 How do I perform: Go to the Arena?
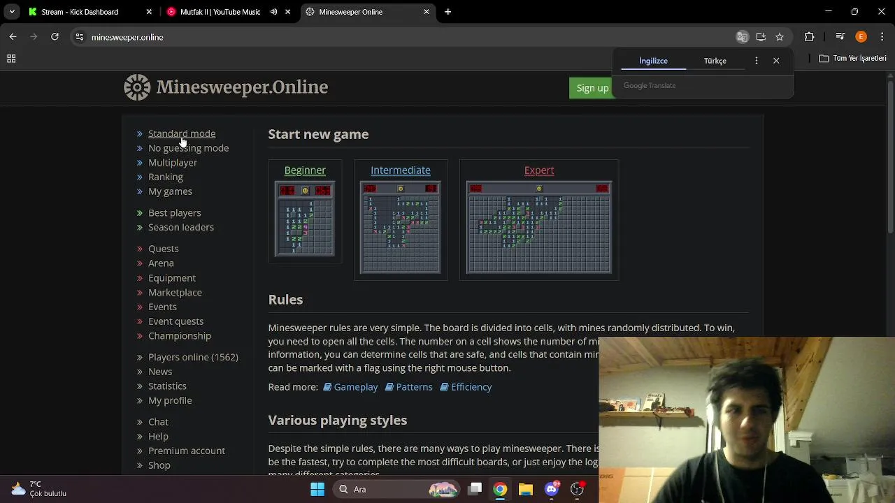click(x=161, y=263)
